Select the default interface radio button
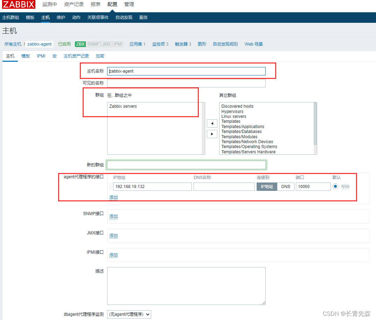376x320 pixels. (x=335, y=186)
